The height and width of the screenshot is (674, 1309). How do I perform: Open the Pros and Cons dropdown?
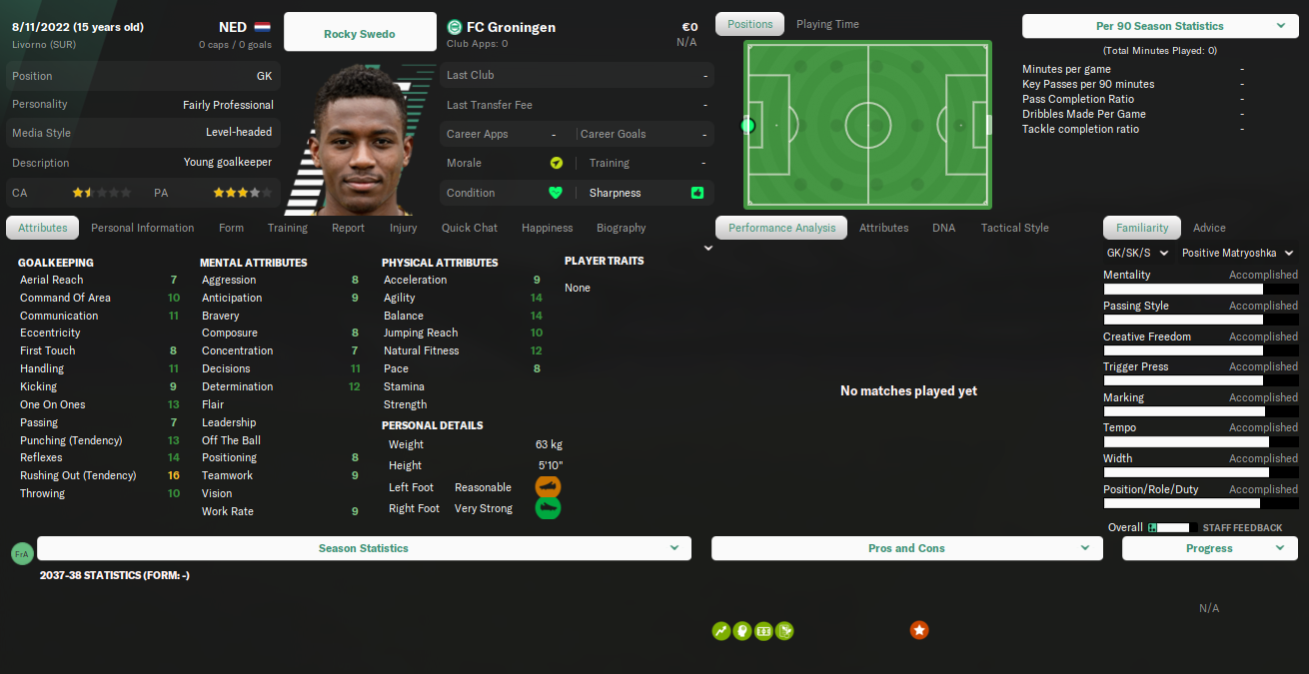[906, 548]
